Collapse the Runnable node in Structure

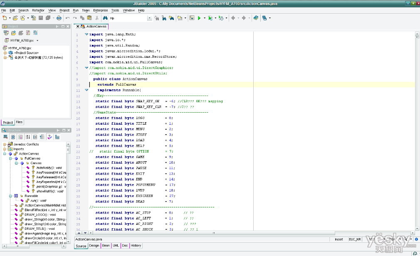point(10,196)
